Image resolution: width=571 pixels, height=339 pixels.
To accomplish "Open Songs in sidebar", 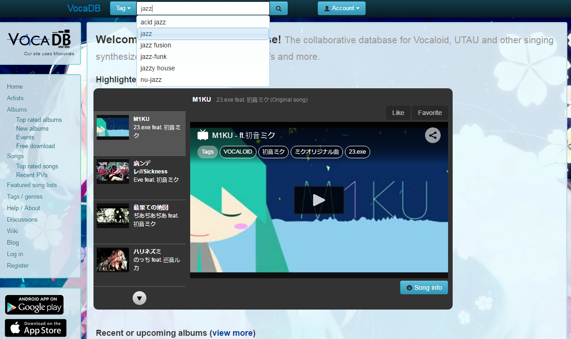I will pos(15,156).
